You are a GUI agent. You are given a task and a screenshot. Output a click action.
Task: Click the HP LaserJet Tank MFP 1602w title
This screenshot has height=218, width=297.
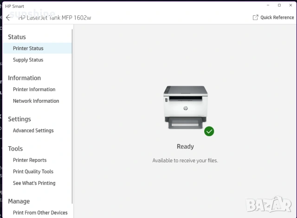tap(54, 18)
